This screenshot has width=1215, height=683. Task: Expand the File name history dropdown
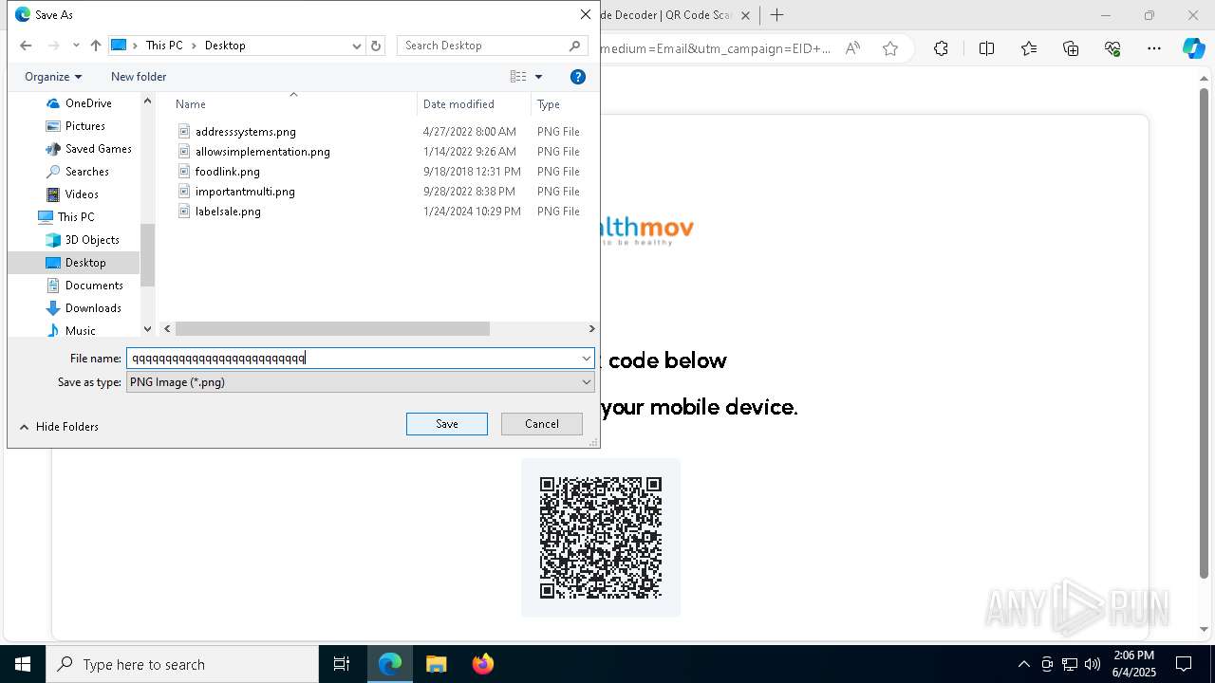click(x=587, y=359)
